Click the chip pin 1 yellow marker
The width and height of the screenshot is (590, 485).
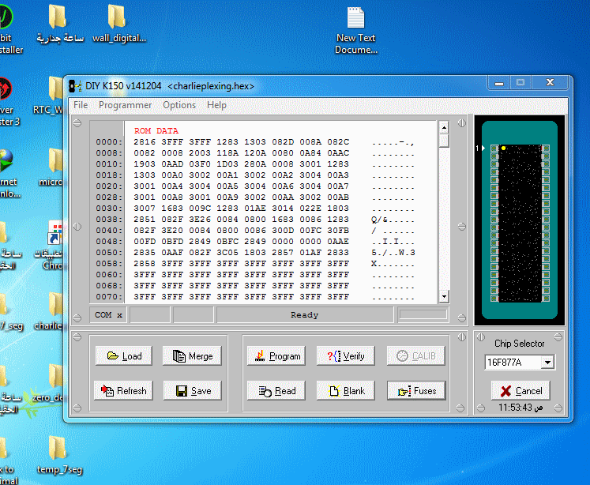(503, 149)
